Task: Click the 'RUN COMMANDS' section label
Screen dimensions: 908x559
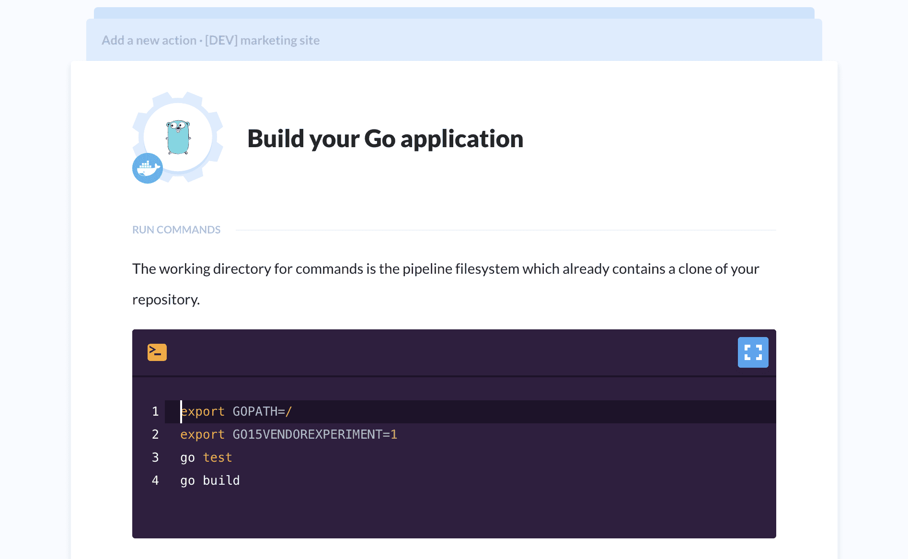Action: [x=176, y=230]
